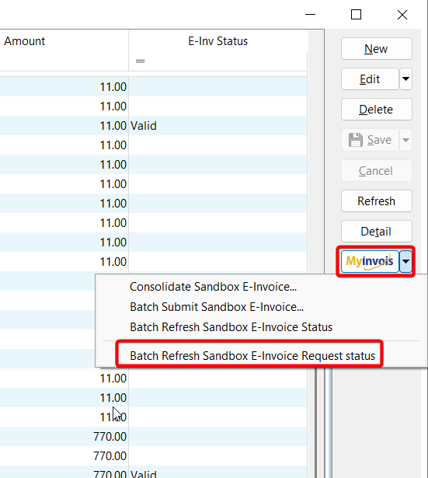
Task: Click the E-Inv Status filter row cell
Action: pos(217,61)
